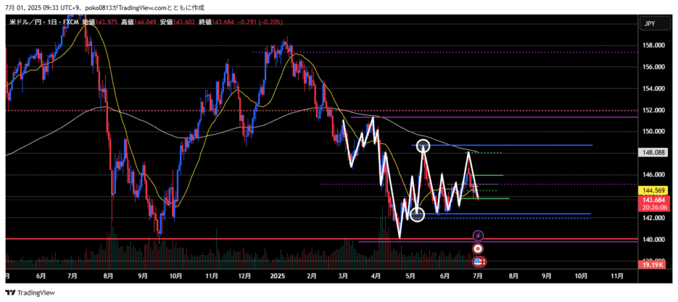The height and width of the screenshot is (302, 678).
Task: Open the Japan flag economic event marker
Action: (x=478, y=248)
